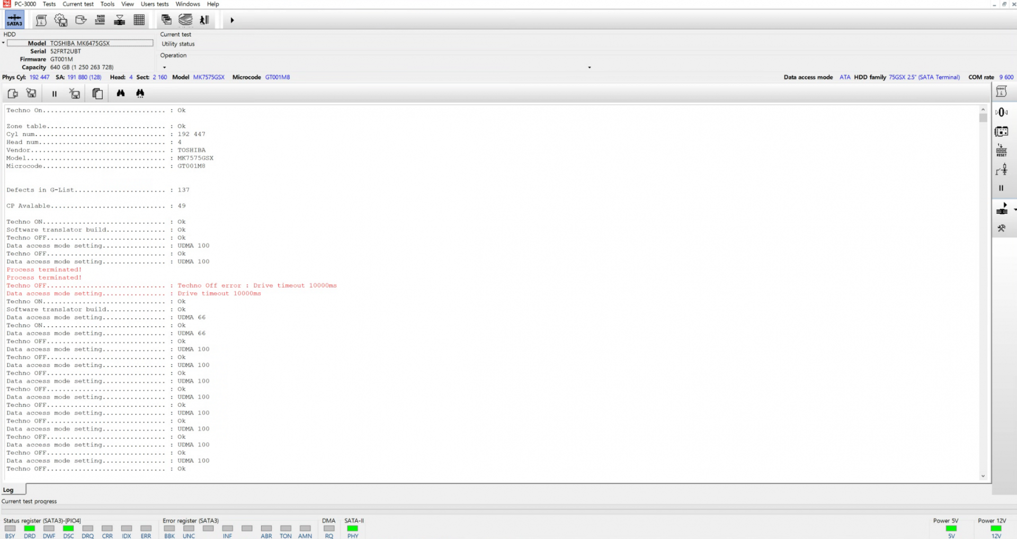Click the UNC error register indicator

point(189,528)
